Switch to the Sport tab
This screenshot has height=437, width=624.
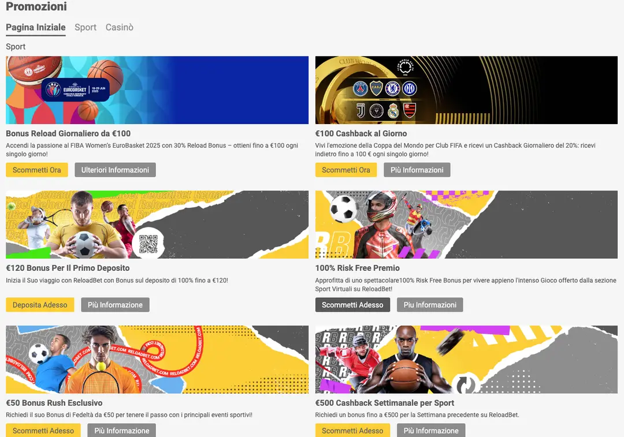[86, 27]
